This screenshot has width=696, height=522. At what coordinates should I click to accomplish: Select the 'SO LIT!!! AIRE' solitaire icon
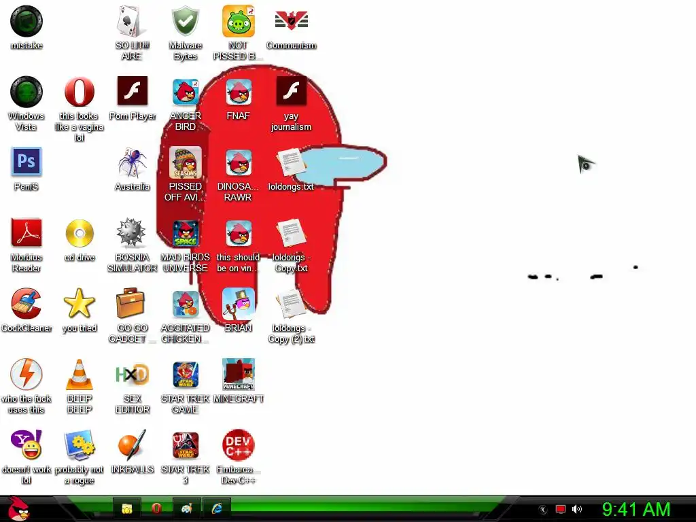[x=132, y=21]
